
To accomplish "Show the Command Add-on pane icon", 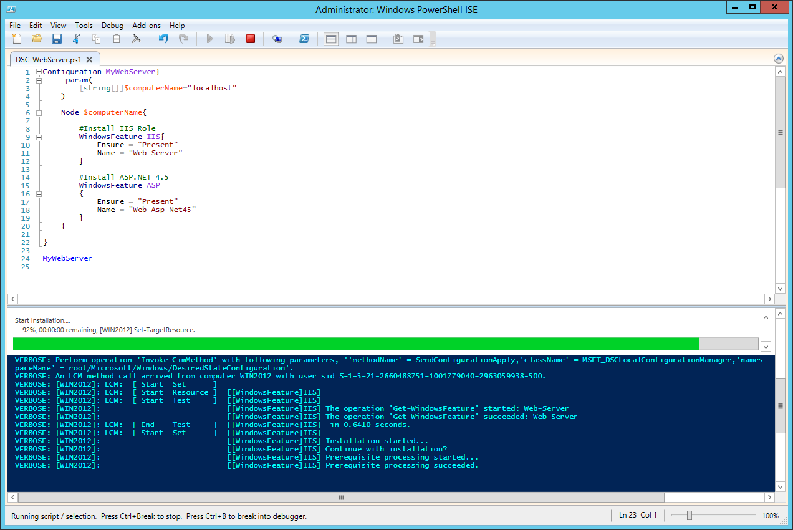I will point(418,39).
